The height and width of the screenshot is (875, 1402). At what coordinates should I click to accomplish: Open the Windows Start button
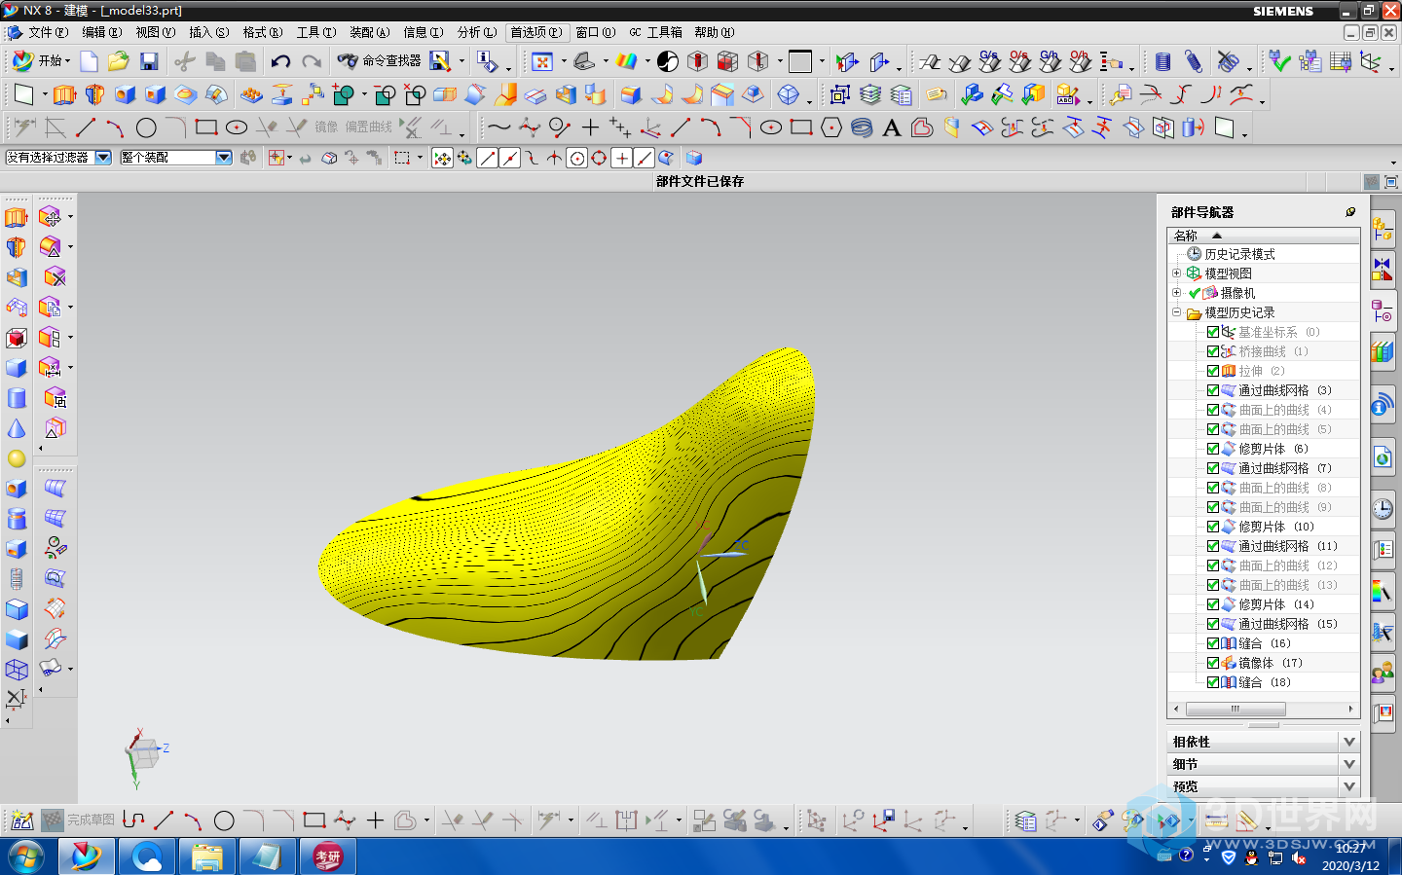(x=26, y=857)
